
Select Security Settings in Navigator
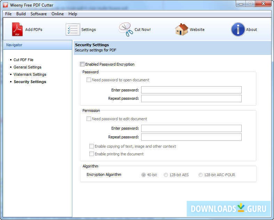pos(30,82)
